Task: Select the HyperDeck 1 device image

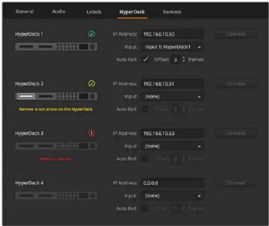Action: tap(56, 47)
